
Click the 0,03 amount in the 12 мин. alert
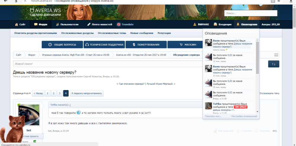(x=230, y=55)
